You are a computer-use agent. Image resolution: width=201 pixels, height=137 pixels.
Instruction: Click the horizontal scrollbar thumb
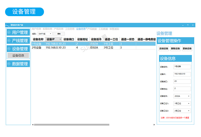click(x=71, y=125)
